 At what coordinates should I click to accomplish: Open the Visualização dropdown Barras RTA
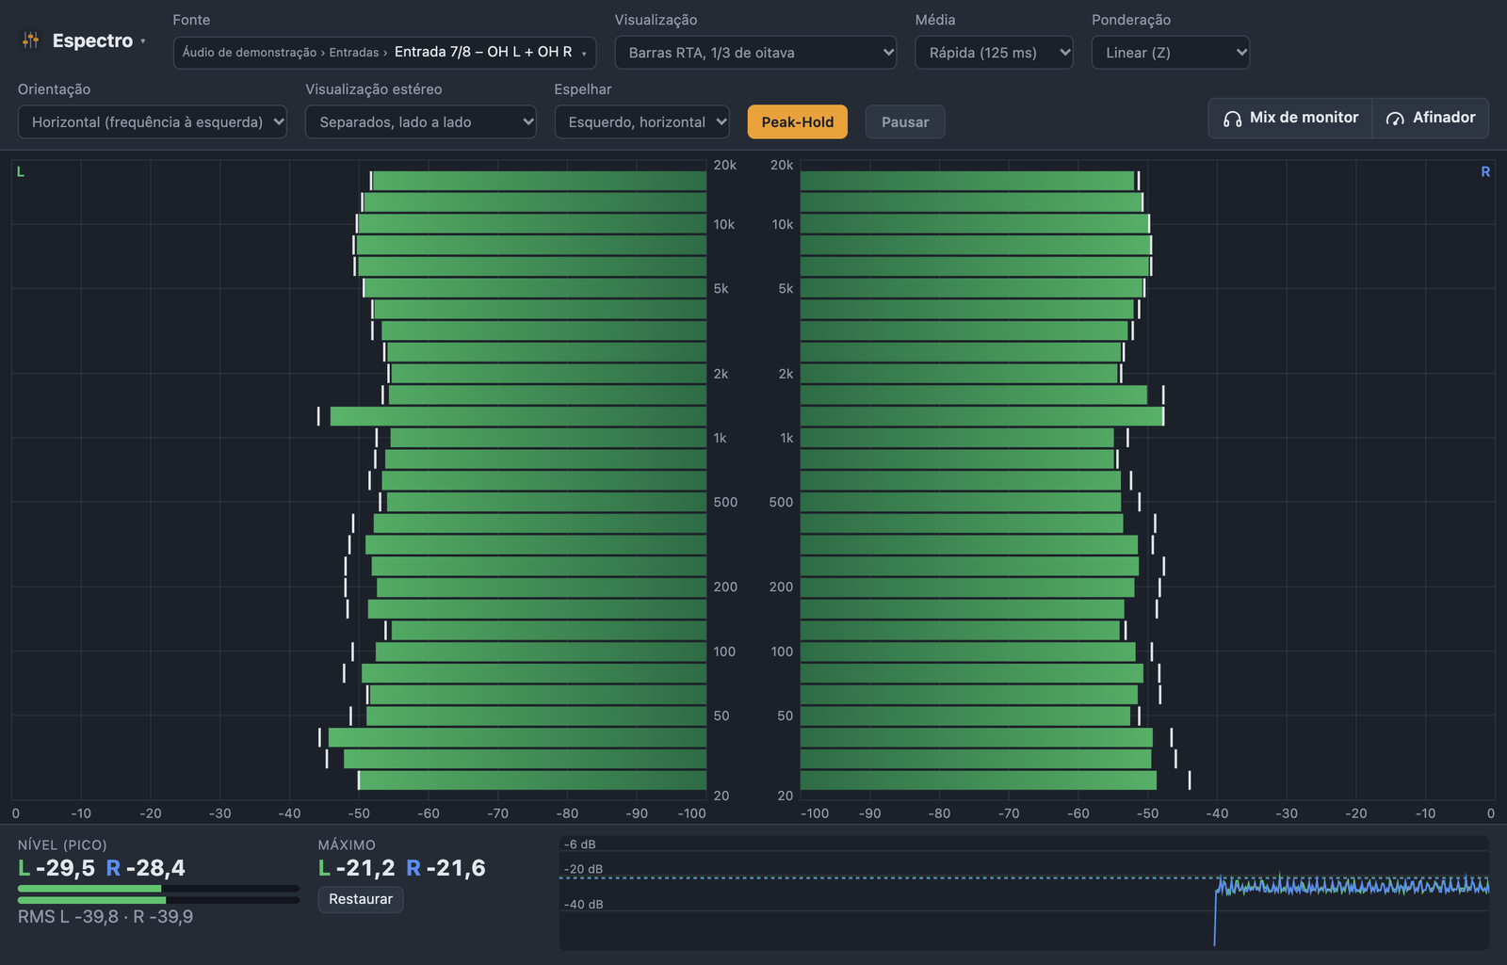click(755, 53)
